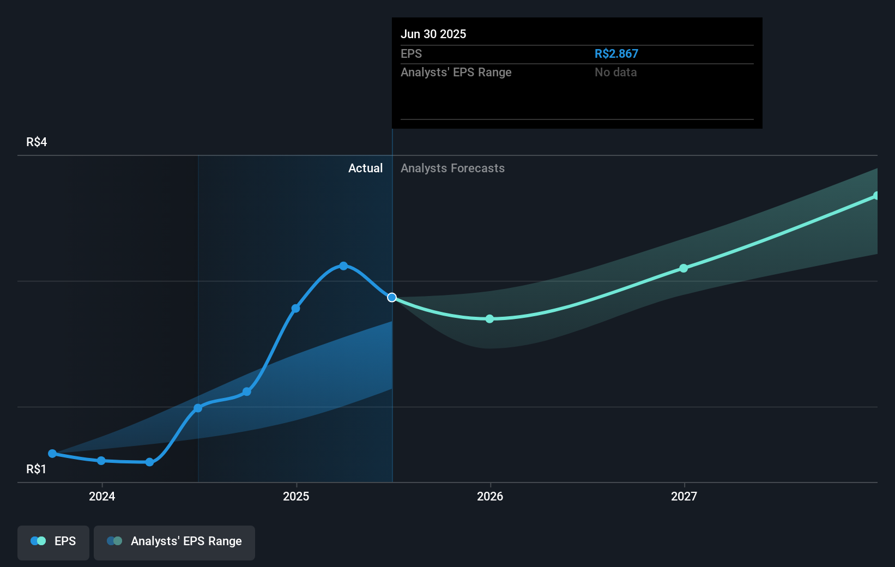
Task: Click the 2025 axis label
Action: (x=296, y=497)
